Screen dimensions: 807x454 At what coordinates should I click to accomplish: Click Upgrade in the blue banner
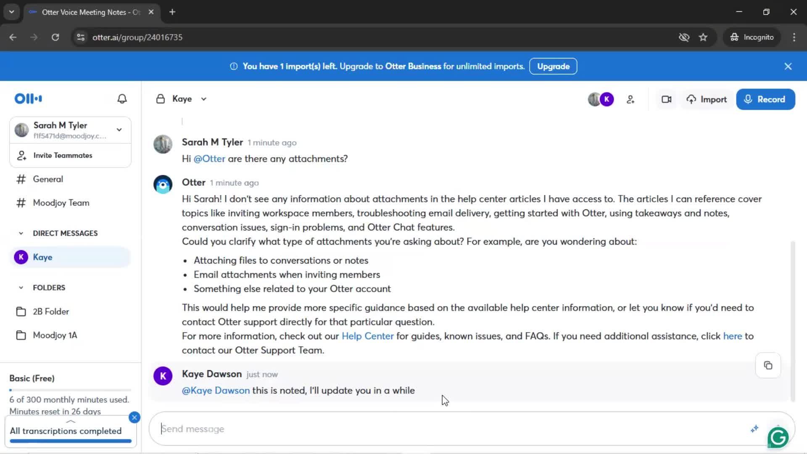click(553, 66)
